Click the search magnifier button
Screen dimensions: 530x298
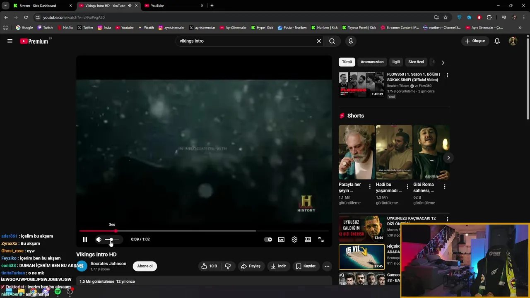coord(332,41)
